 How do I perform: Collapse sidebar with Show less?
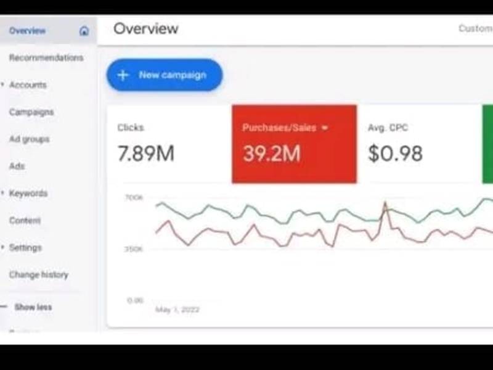33,307
